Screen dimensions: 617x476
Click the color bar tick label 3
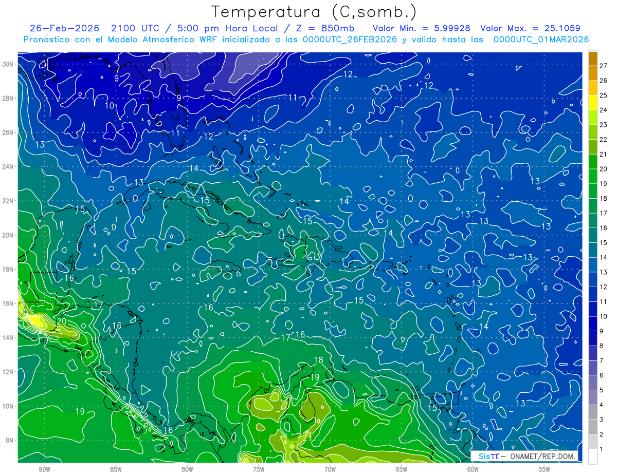point(602,420)
